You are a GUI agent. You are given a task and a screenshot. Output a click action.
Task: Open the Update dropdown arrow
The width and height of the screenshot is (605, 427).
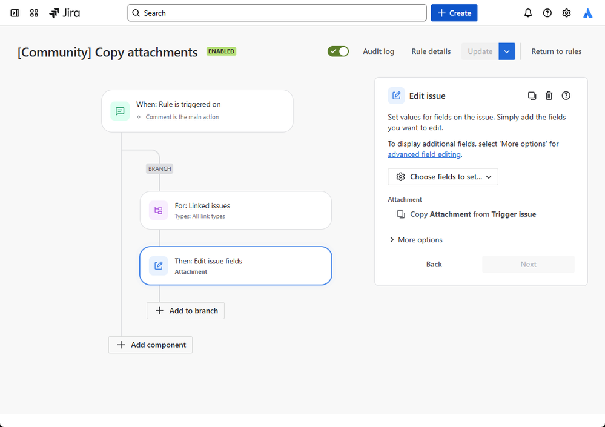507,51
